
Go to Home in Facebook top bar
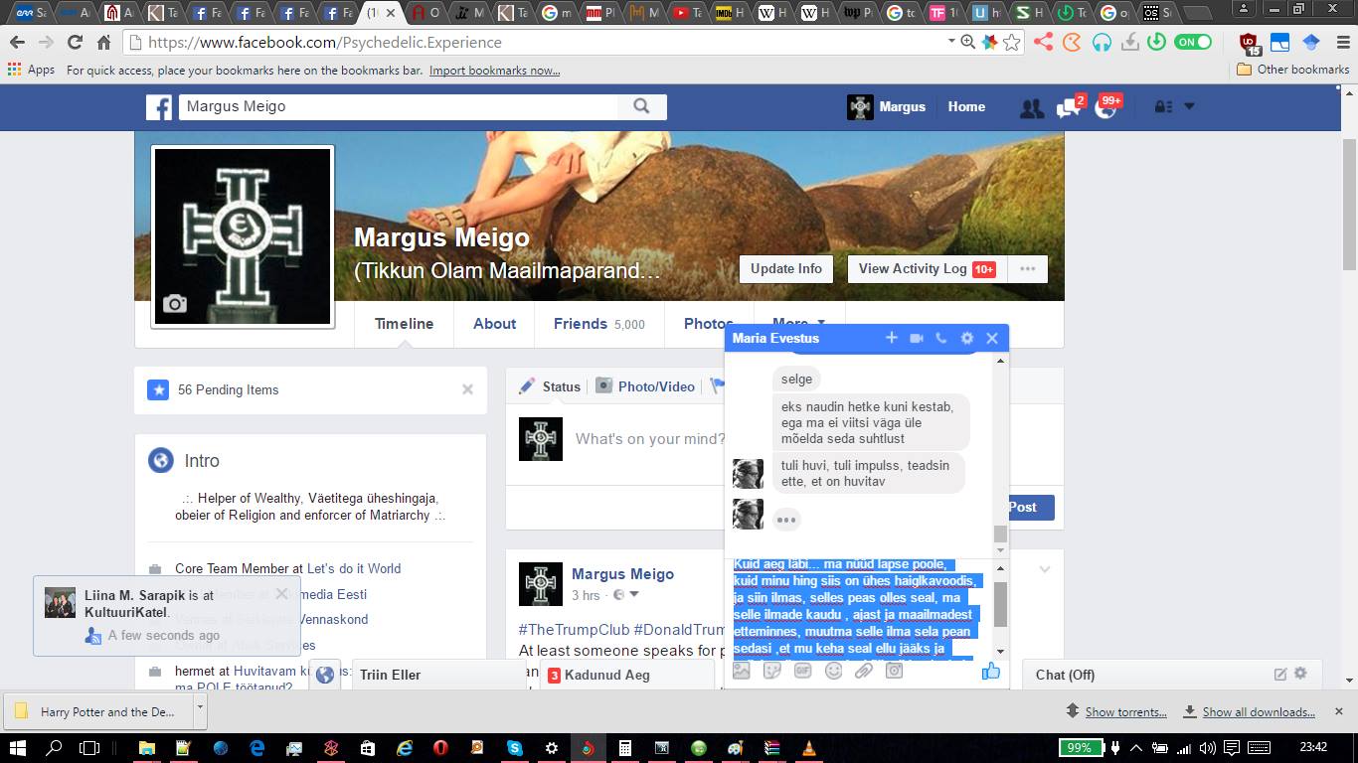click(x=966, y=106)
